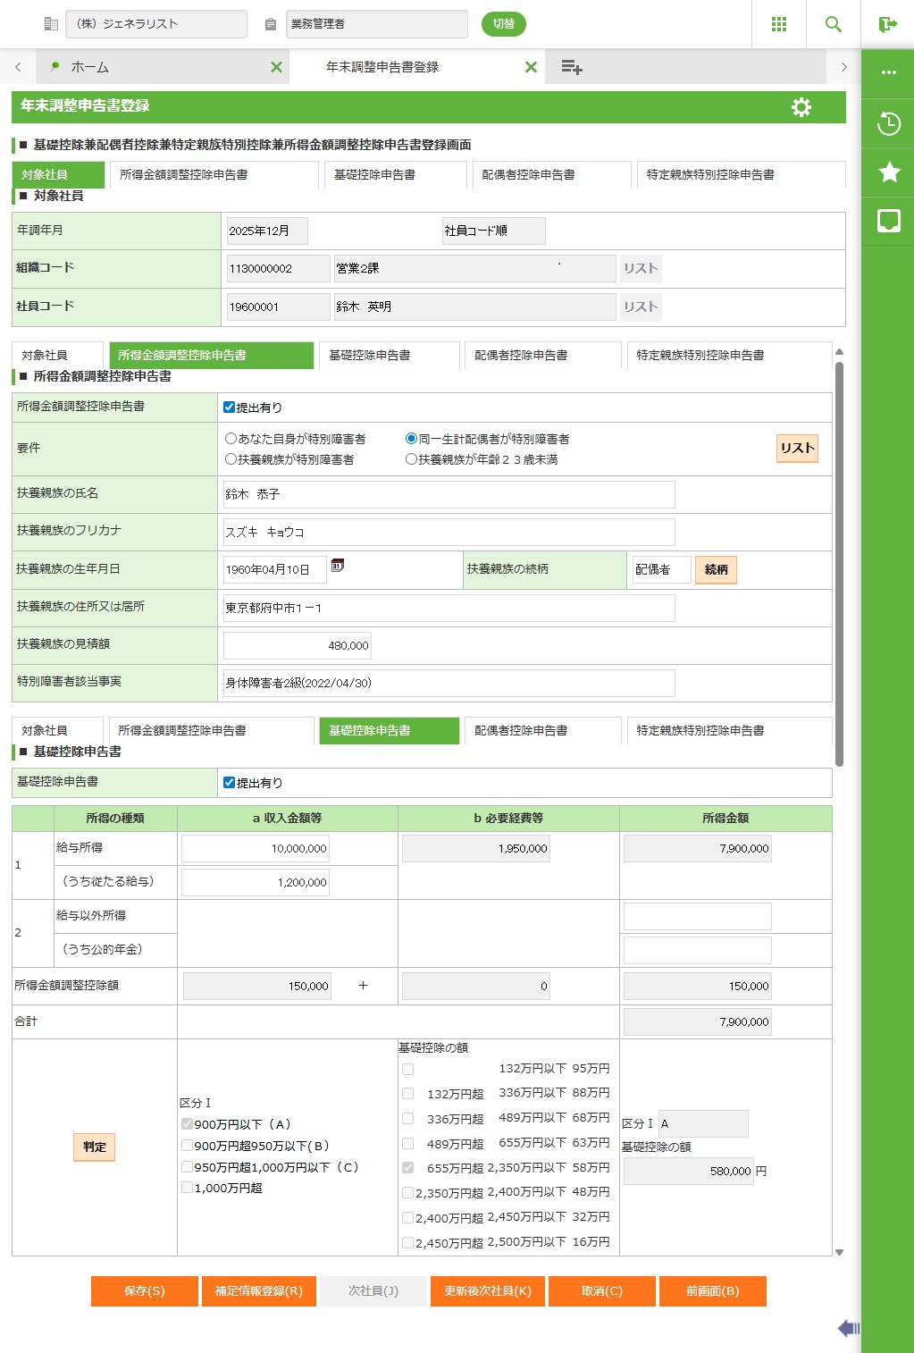Click the logout icon at top right

coord(887,24)
